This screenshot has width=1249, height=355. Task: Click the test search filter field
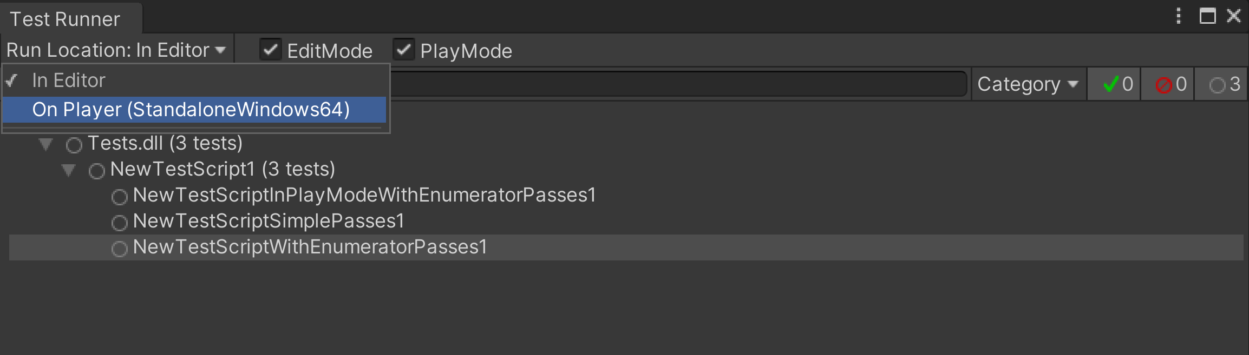[x=678, y=84]
